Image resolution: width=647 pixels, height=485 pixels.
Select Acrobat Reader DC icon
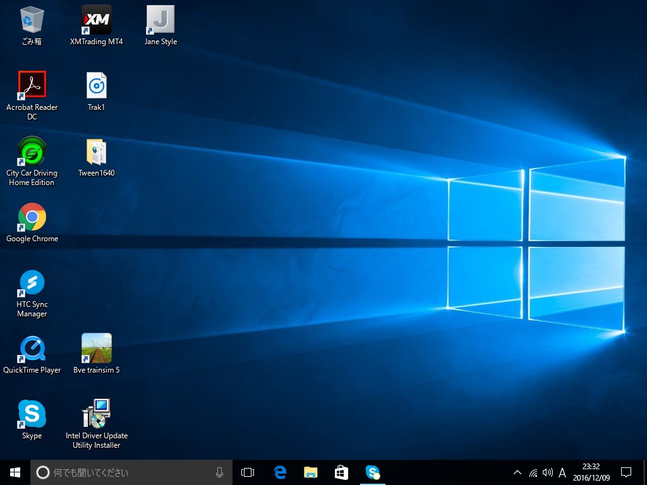point(32,86)
